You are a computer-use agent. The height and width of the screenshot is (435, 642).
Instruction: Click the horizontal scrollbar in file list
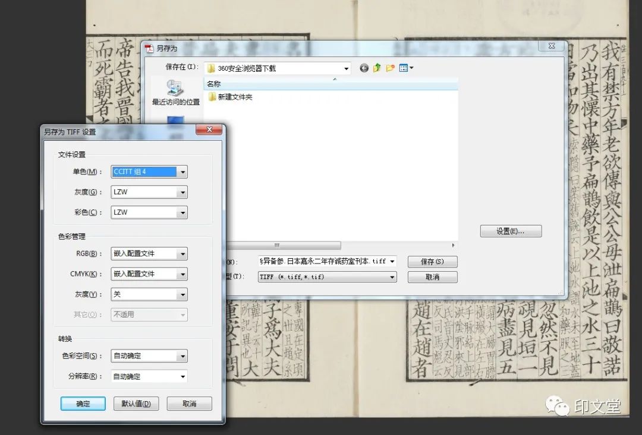coord(276,245)
